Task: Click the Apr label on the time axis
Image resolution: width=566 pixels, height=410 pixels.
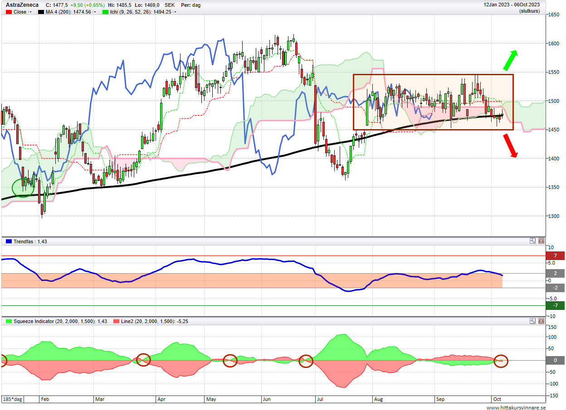Action: point(161,400)
